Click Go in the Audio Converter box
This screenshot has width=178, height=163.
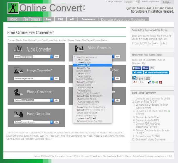pos(57,56)
